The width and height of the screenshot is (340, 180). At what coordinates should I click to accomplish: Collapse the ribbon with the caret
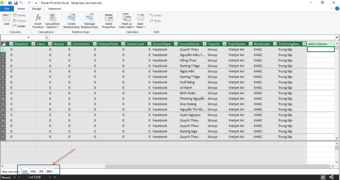[332, 9]
